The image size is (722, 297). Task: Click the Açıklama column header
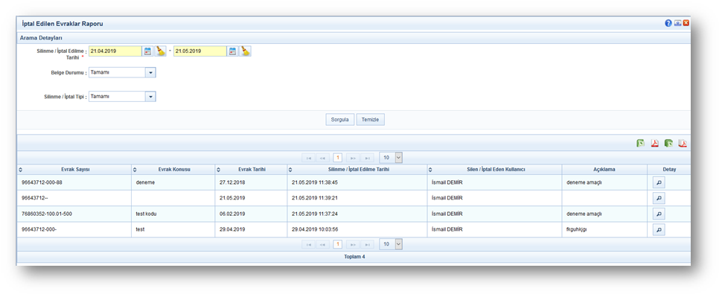tap(604, 170)
